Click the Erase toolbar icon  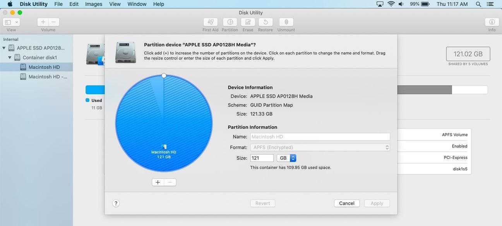pos(248,22)
